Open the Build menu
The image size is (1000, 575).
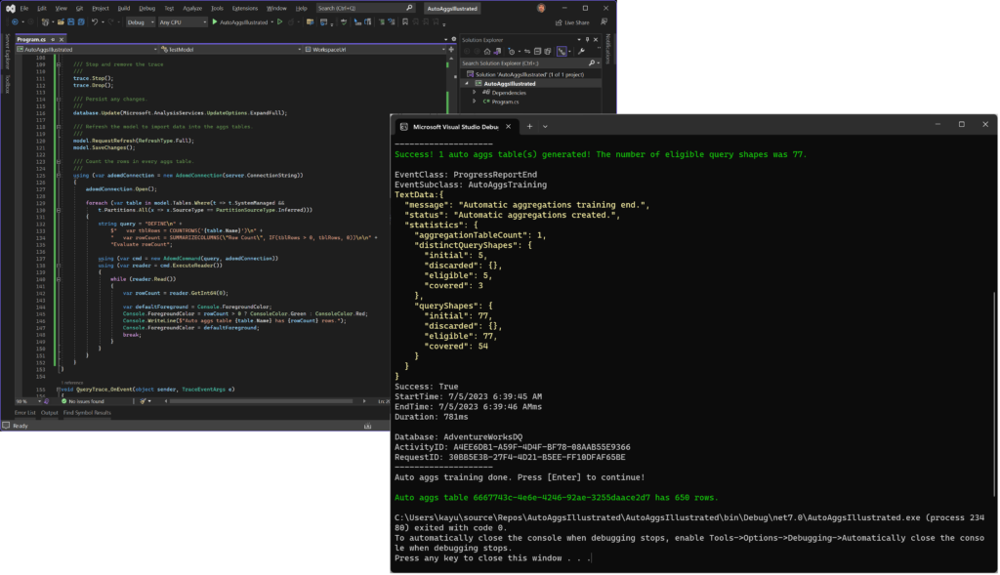[124, 8]
